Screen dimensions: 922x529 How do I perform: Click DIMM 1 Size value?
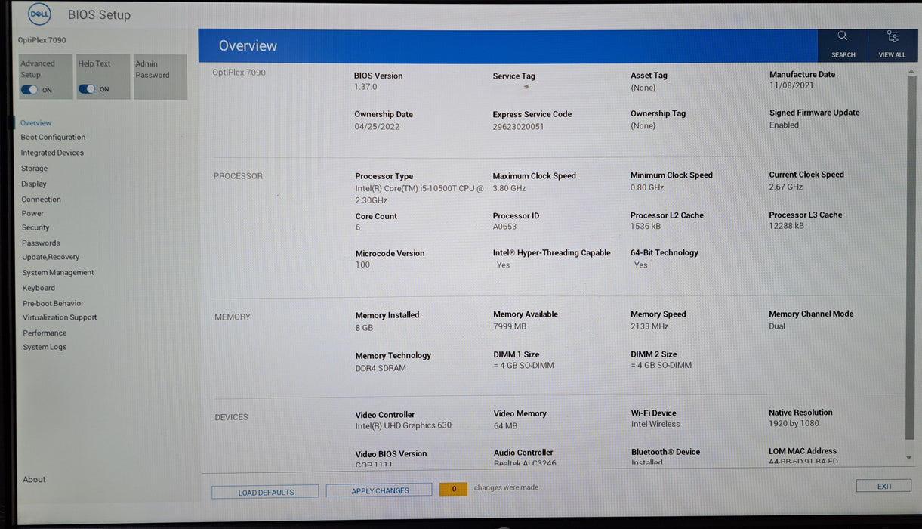(x=523, y=366)
